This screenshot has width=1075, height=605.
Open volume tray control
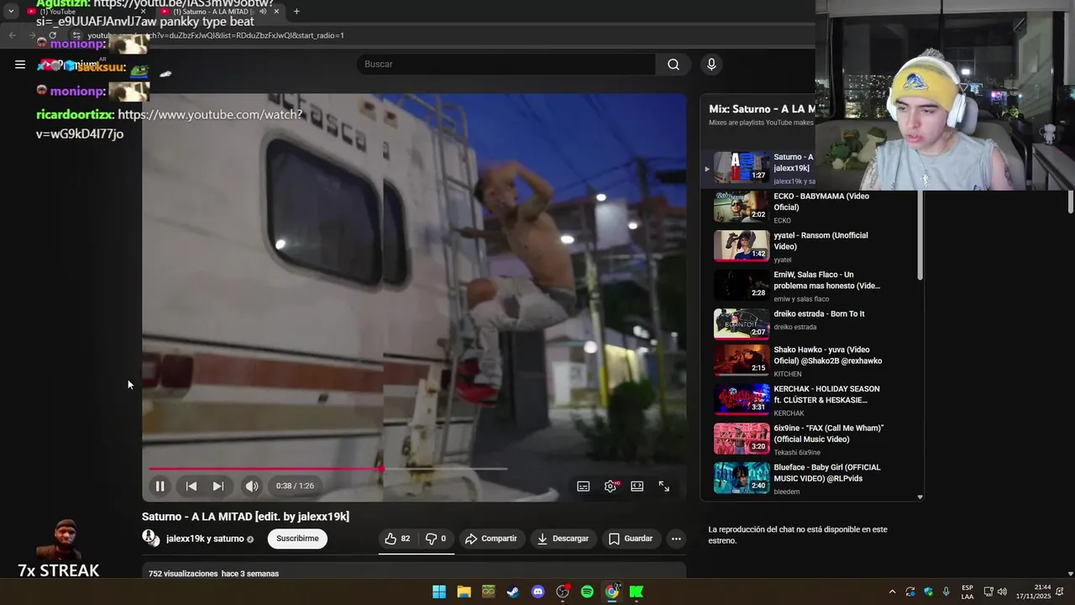(x=1002, y=592)
